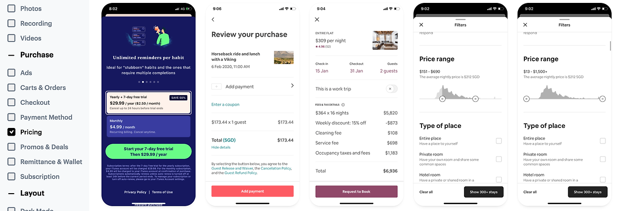This screenshot has height=211, width=618.
Task: Collapse the Purchase category section
Action: coord(12,55)
